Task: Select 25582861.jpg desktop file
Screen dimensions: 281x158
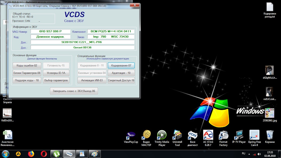Action: 270,115
